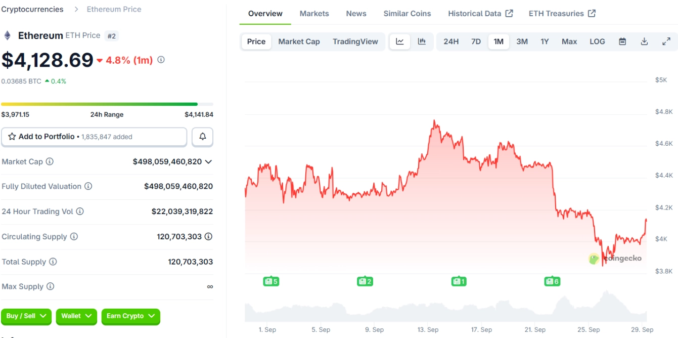Image resolution: width=678 pixels, height=338 pixels.
Task: Open the calendar date range picker
Action: [x=622, y=41]
